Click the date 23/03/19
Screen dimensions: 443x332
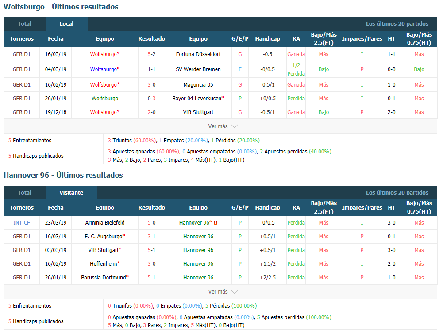coord(56,223)
